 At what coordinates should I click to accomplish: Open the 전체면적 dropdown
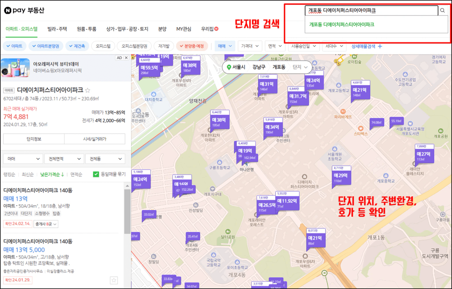coord(64,159)
